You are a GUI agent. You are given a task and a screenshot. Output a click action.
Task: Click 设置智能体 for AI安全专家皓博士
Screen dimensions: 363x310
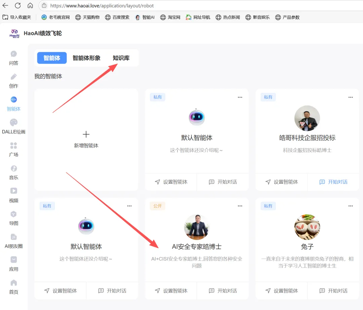pos(171,291)
